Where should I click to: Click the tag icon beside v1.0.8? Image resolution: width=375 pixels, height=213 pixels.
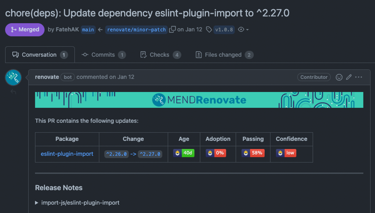[x=209, y=29]
